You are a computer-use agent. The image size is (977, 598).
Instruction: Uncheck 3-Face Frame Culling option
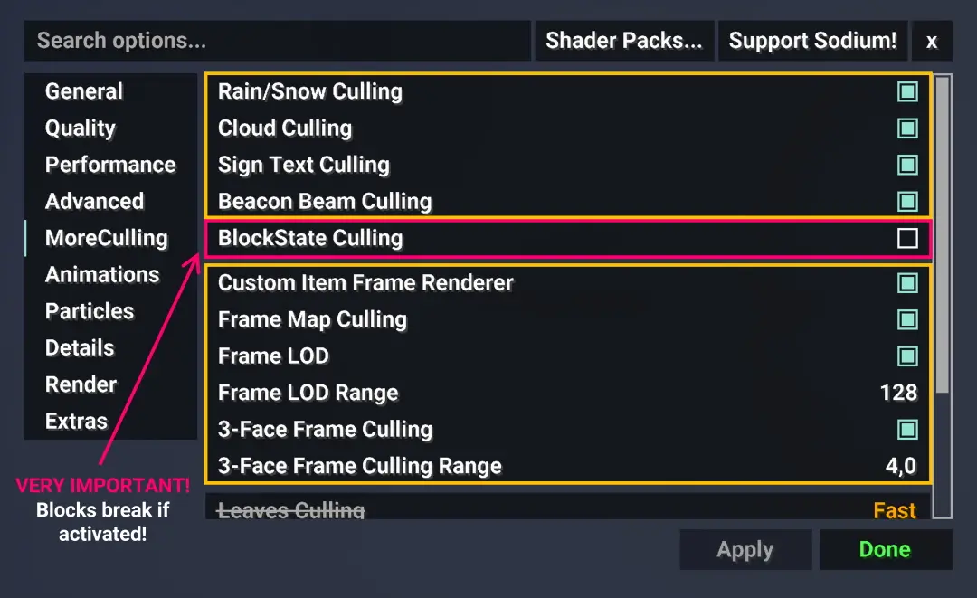click(x=907, y=429)
